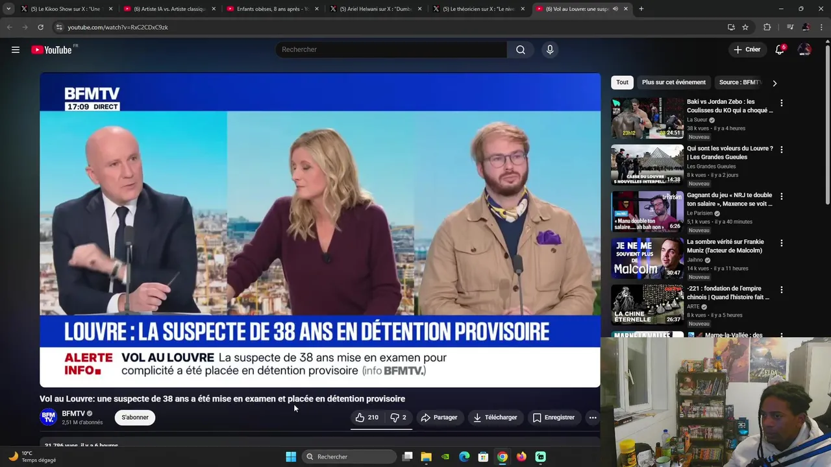
Task: Open the YouTube notifications bell
Action: [x=780, y=50]
